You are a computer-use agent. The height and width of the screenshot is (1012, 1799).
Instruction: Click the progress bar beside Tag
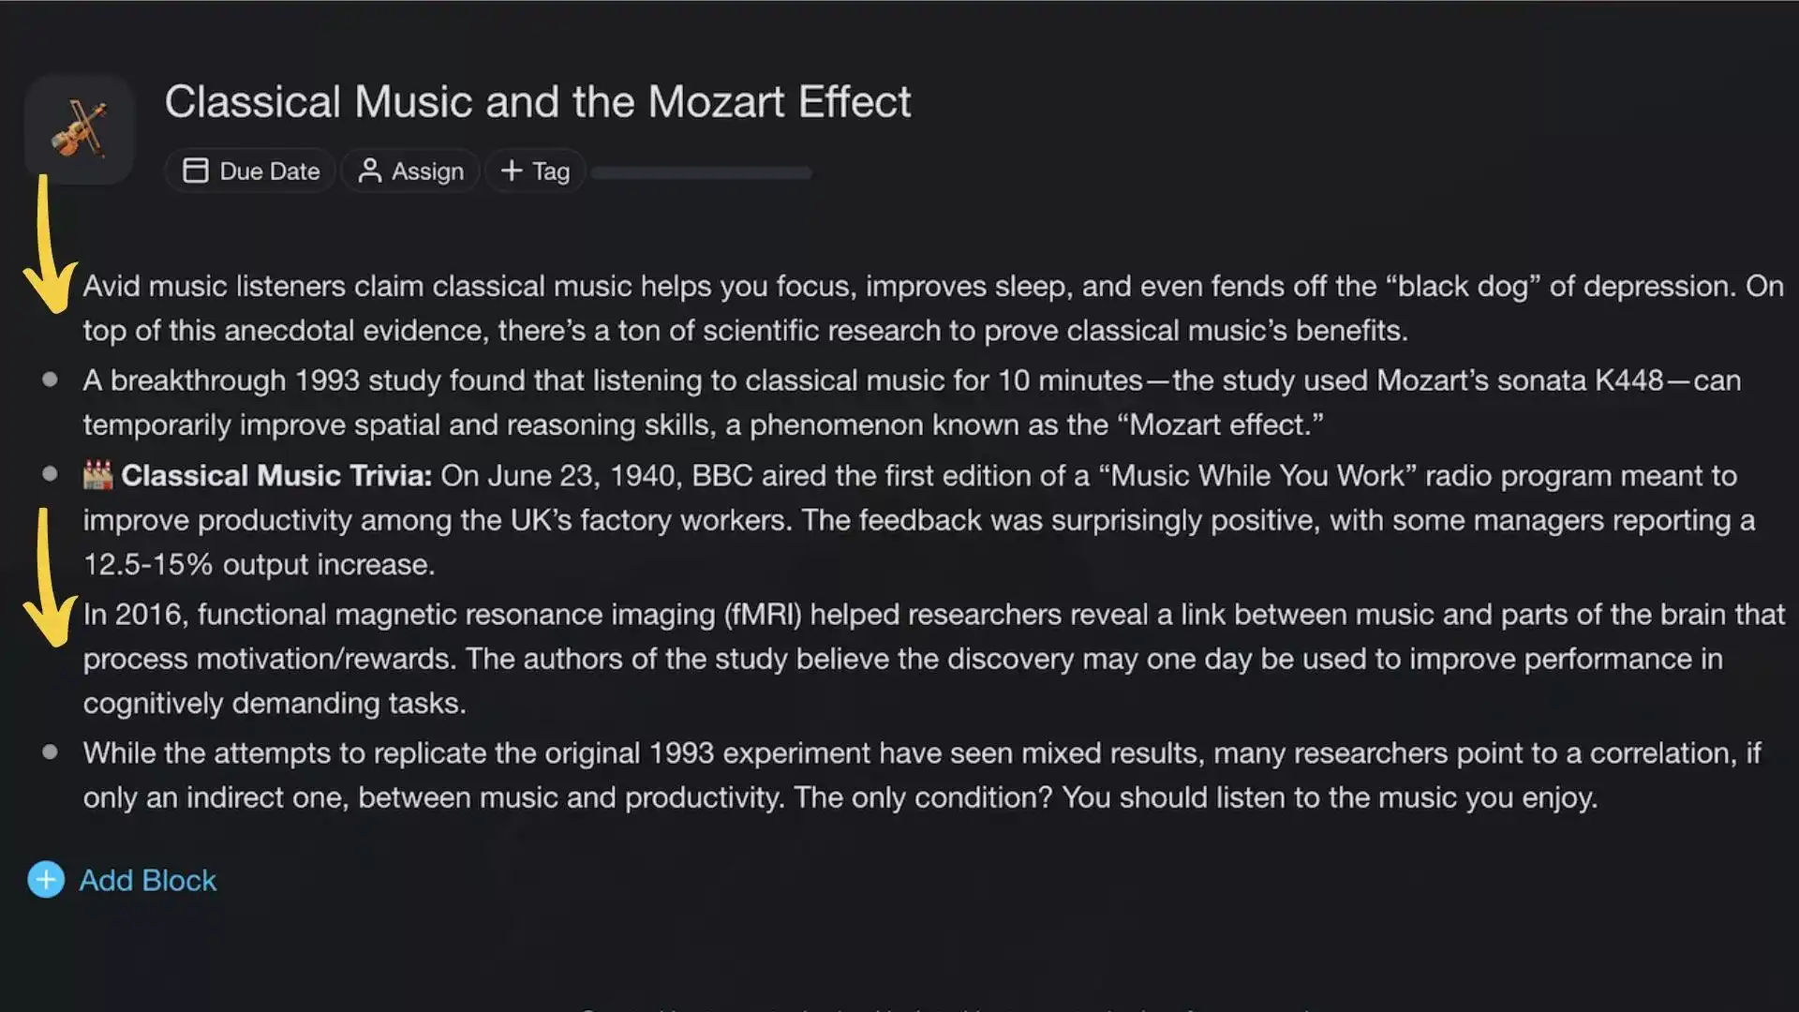tap(701, 172)
